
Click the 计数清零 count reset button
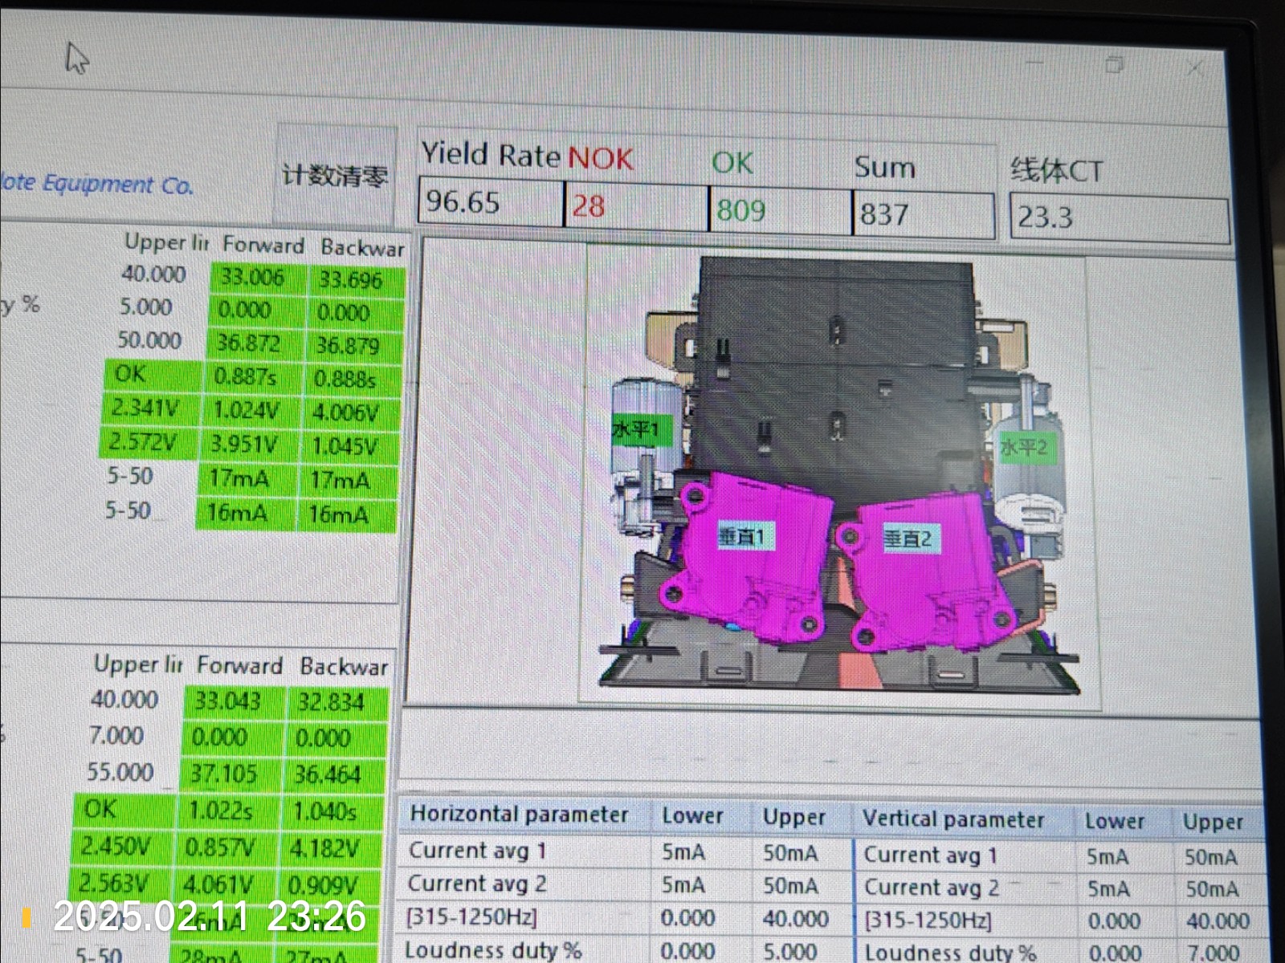click(335, 175)
